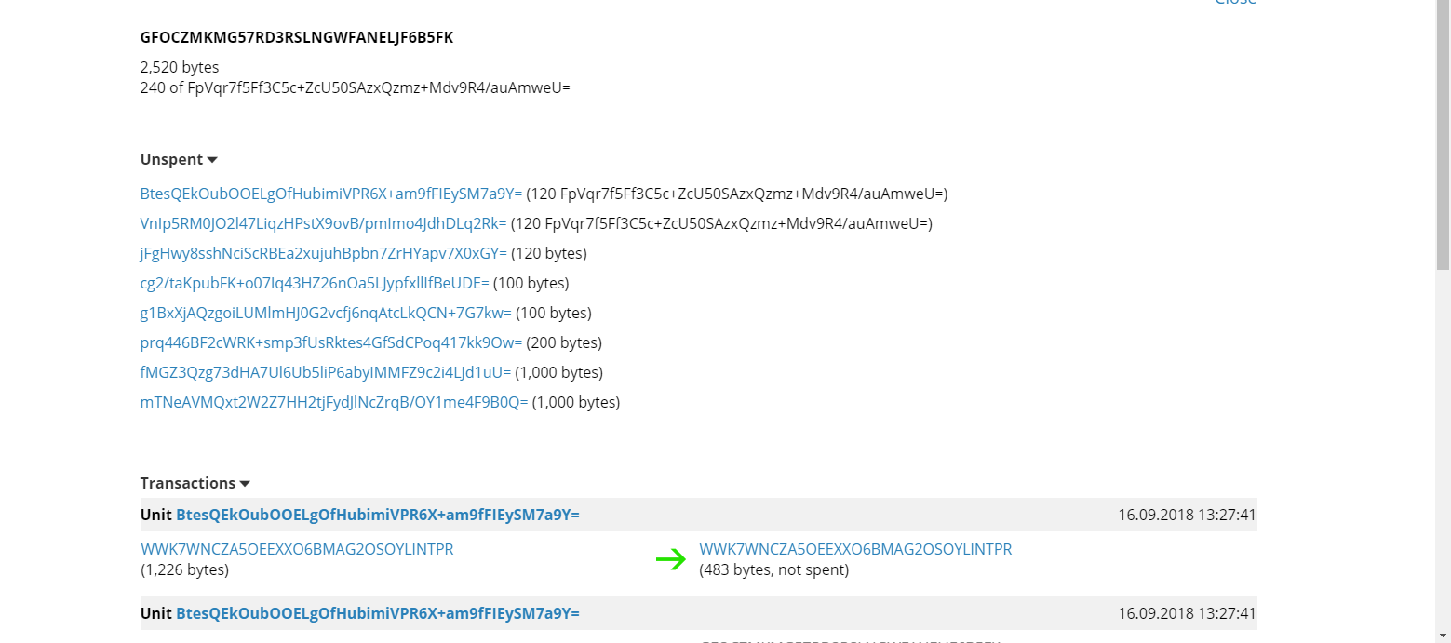Click the green transaction arrow icon
The width and height of the screenshot is (1451, 643).
(670, 559)
